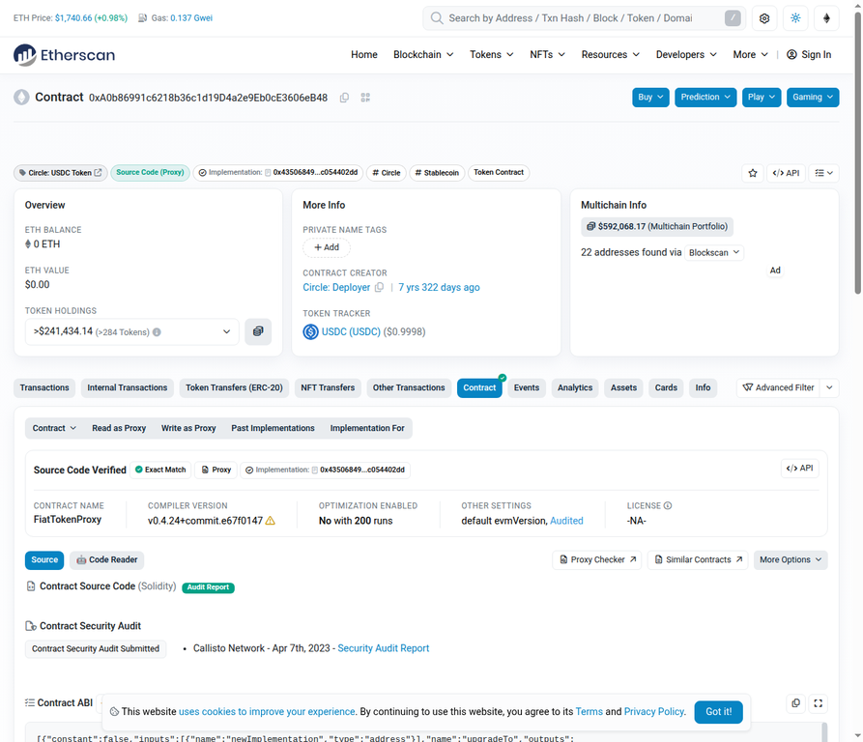863x742 pixels.
Task: Open the API button near tags
Action: (x=786, y=173)
